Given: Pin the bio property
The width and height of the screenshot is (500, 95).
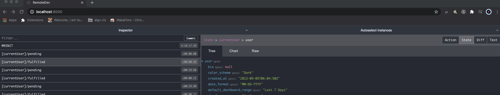Looking at the screenshot, I should pyautogui.click(x=218, y=67).
